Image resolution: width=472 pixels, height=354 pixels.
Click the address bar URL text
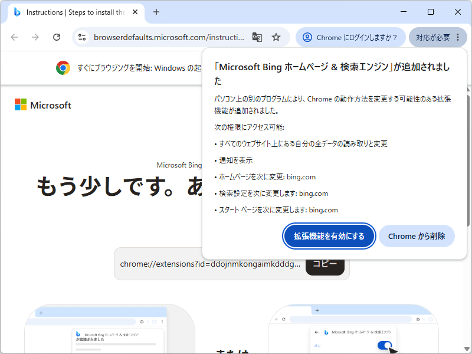pos(169,37)
